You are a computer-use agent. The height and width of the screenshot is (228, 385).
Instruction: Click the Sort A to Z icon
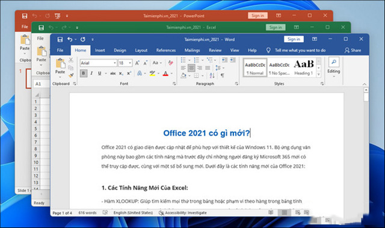(x=212, y=76)
